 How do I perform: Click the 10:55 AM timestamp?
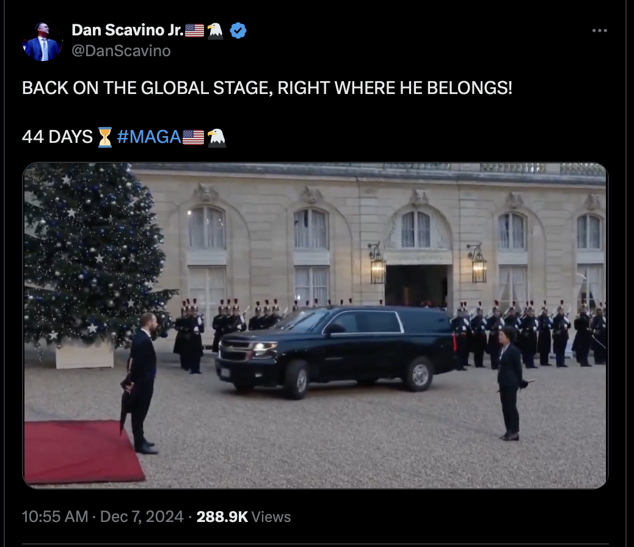55,516
